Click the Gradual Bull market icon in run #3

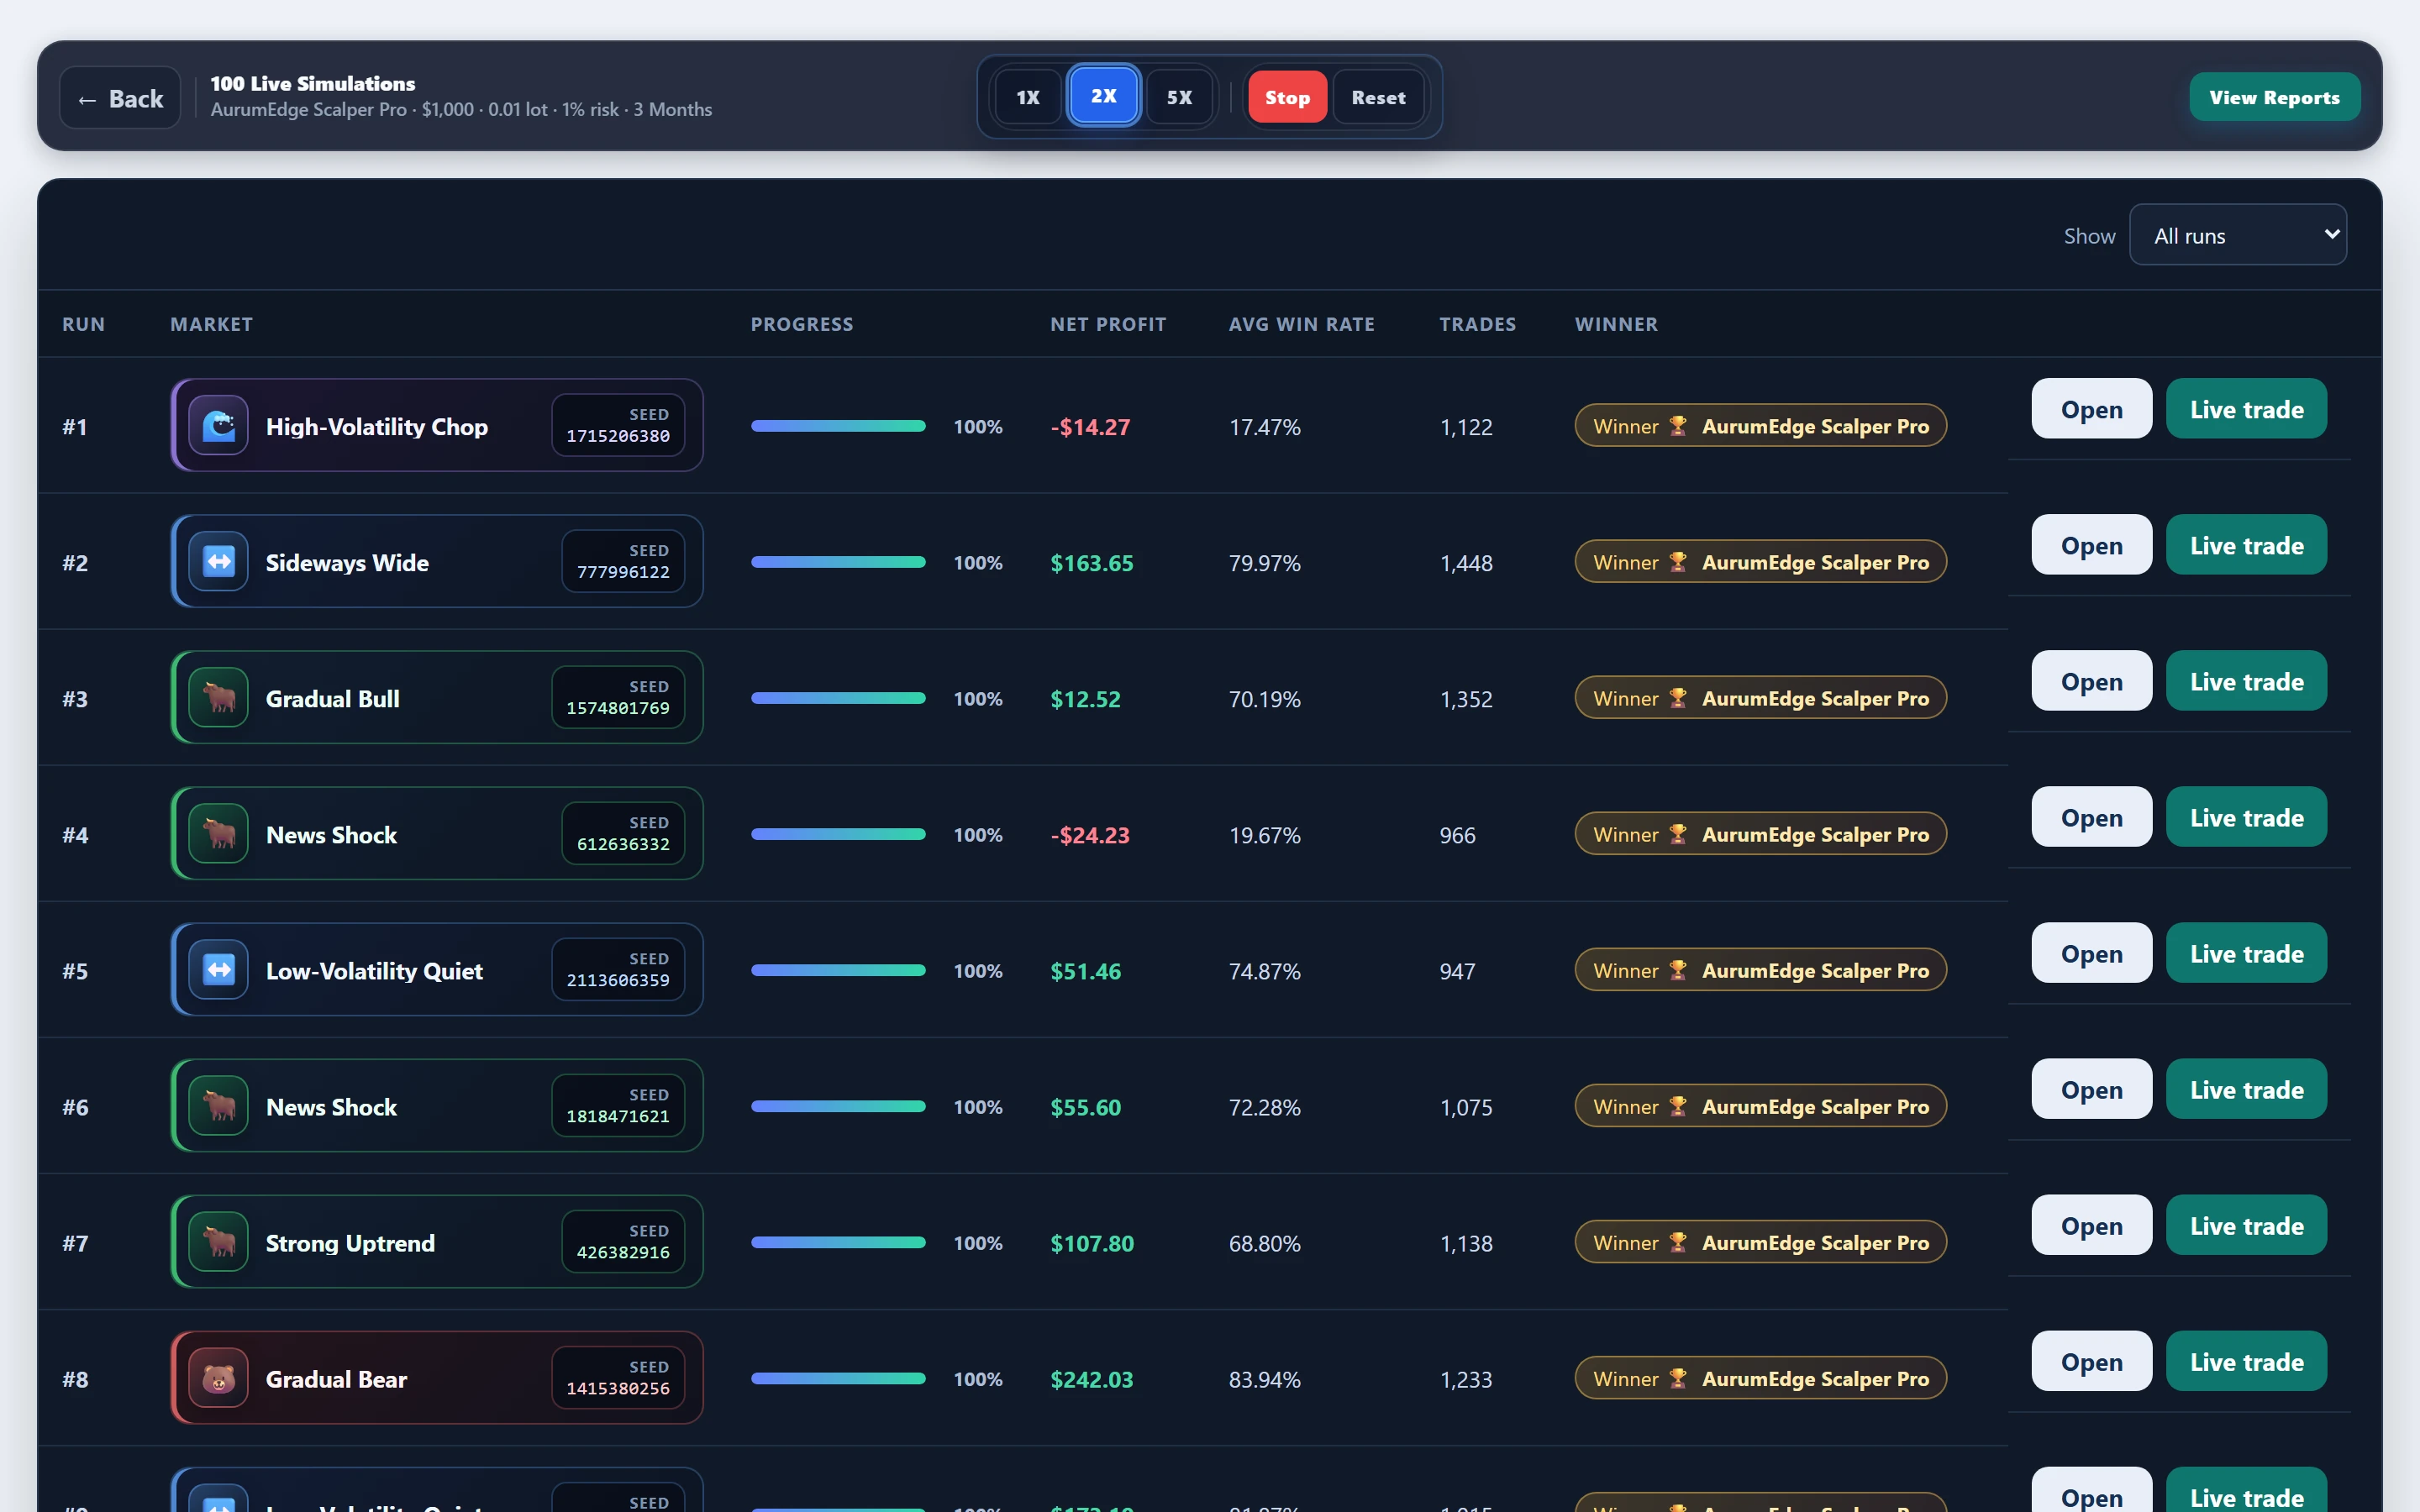[x=218, y=698]
